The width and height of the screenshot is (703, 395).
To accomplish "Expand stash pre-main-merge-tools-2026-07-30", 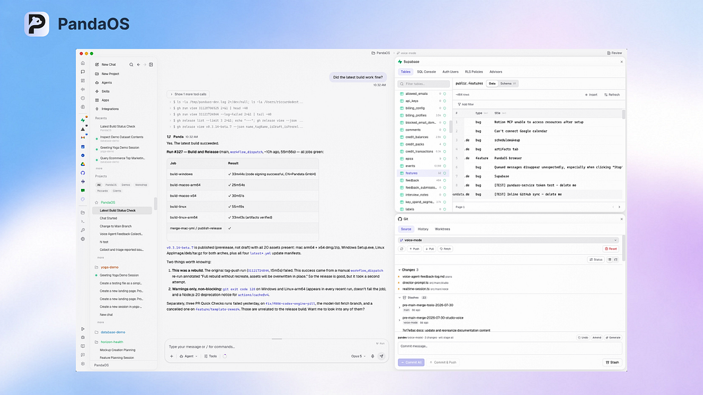I will point(399,307).
